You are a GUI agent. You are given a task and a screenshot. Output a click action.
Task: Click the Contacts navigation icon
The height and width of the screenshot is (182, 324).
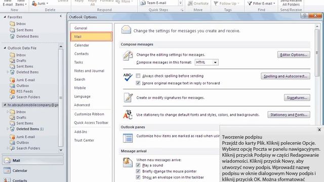point(7,180)
